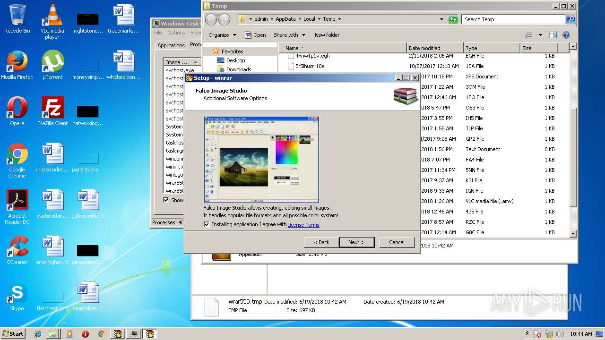Toggle the Explorer preview pane icon
The height and width of the screenshot is (340, 605).
pyautogui.click(x=553, y=35)
